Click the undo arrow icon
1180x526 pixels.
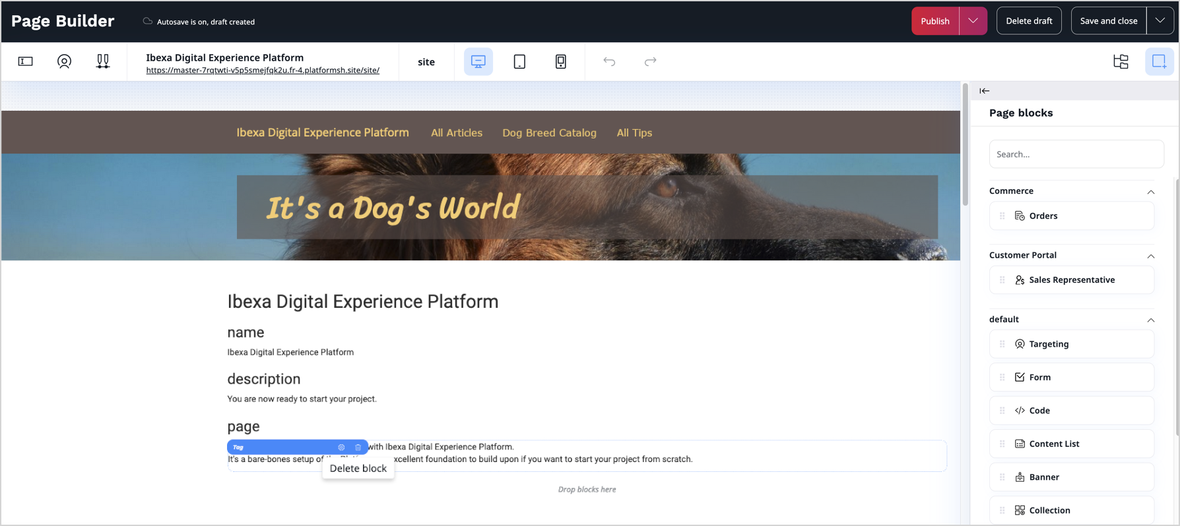tap(609, 61)
